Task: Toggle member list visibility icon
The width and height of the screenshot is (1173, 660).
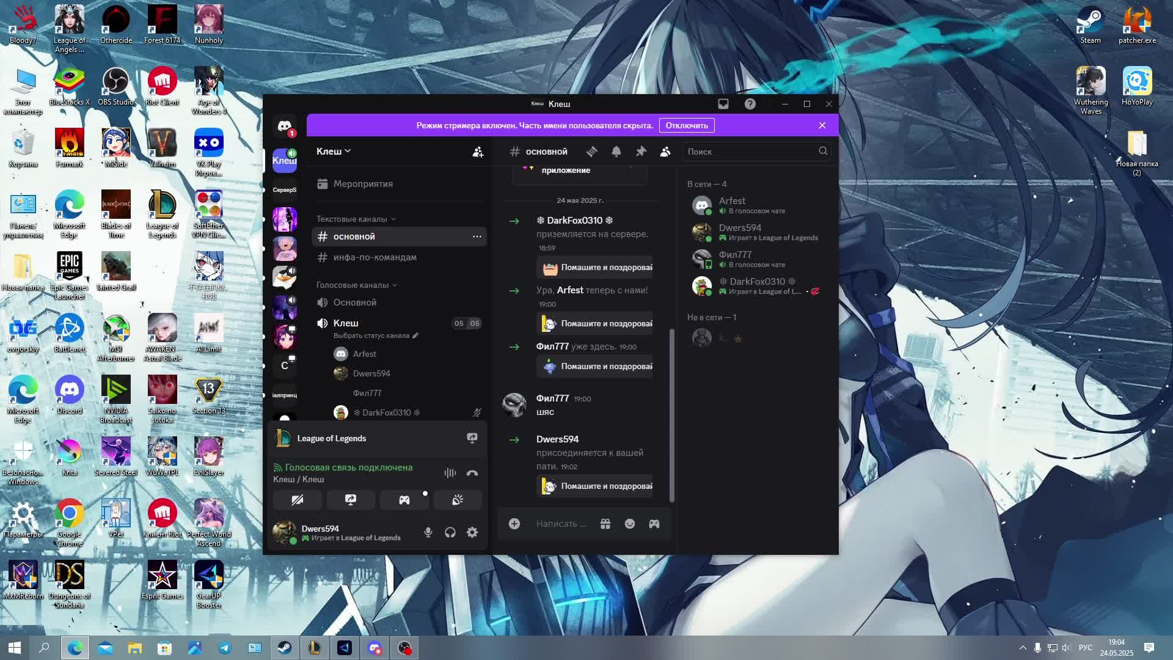Action: pyautogui.click(x=665, y=152)
